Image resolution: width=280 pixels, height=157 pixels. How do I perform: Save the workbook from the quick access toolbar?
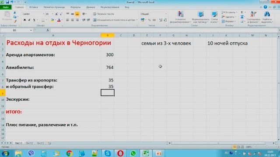[7, 2]
